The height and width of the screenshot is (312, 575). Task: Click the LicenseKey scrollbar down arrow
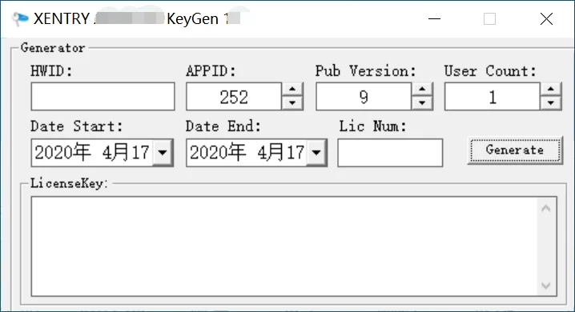coord(546,286)
